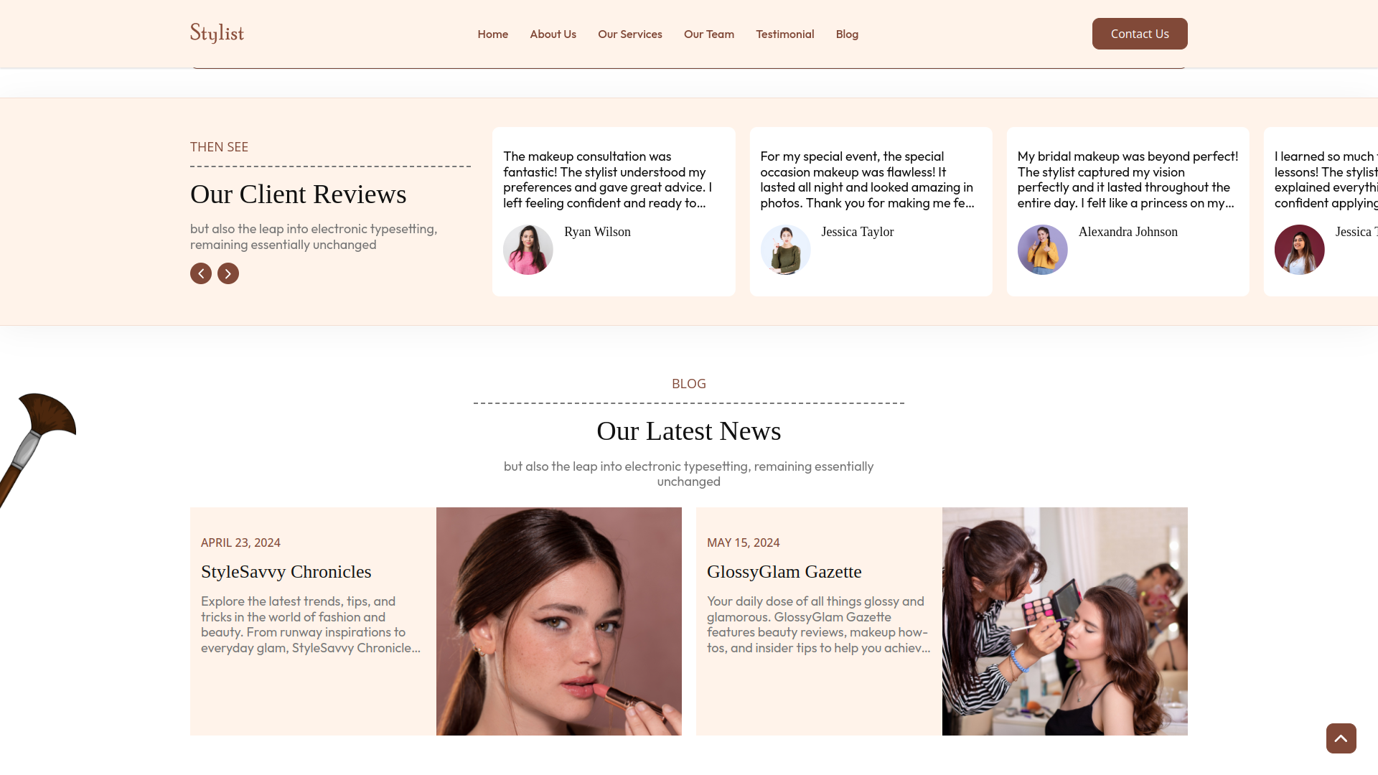
Task: Click the next review arrow icon
Action: click(228, 273)
